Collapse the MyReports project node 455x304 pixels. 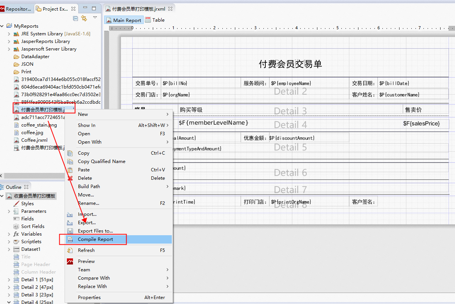[2, 26]
